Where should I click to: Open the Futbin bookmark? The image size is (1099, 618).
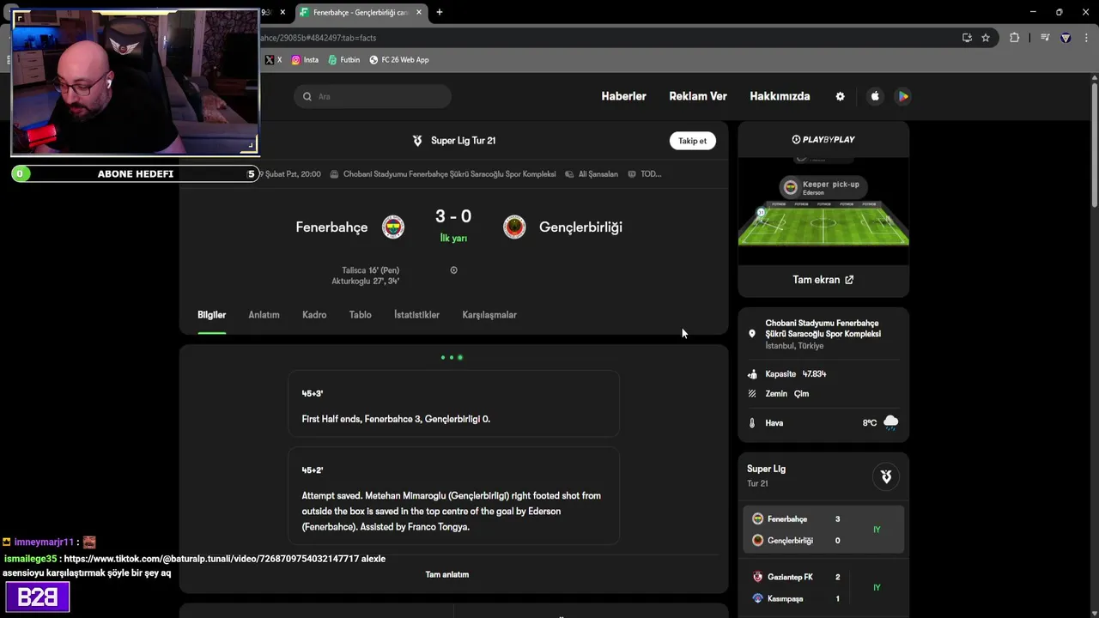pos(343,60)
